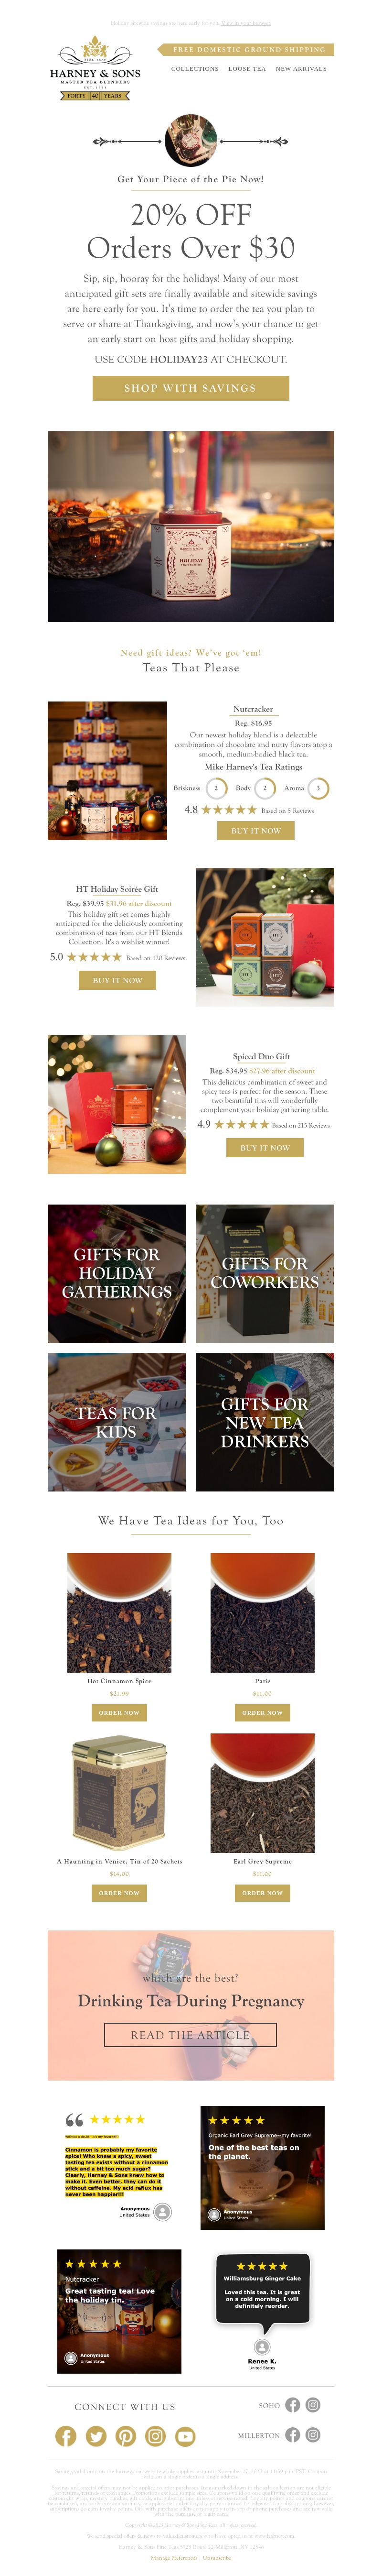Open the MILLERTON Instagram icon
The image size is (382, 2576).
pyautogui.click(x=313, y=2435)
